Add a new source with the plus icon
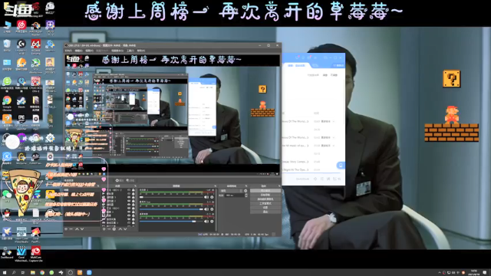The height and width of the screenshot is (276, 491). point(104,229)
